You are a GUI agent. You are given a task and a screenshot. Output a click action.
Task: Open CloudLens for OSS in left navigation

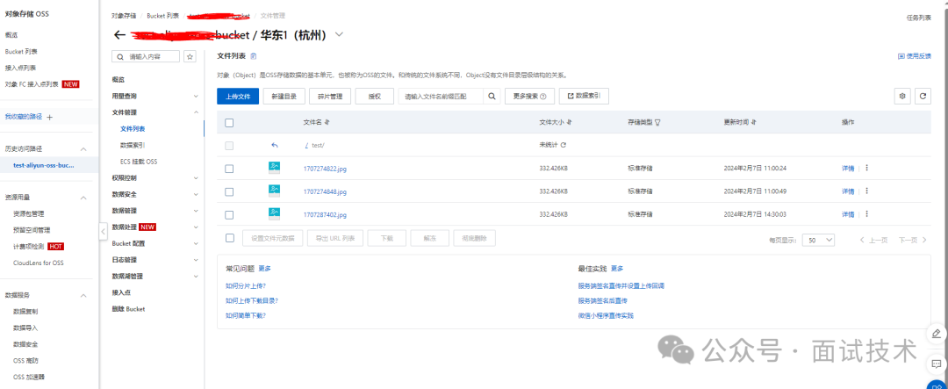[x=38, y=263]
